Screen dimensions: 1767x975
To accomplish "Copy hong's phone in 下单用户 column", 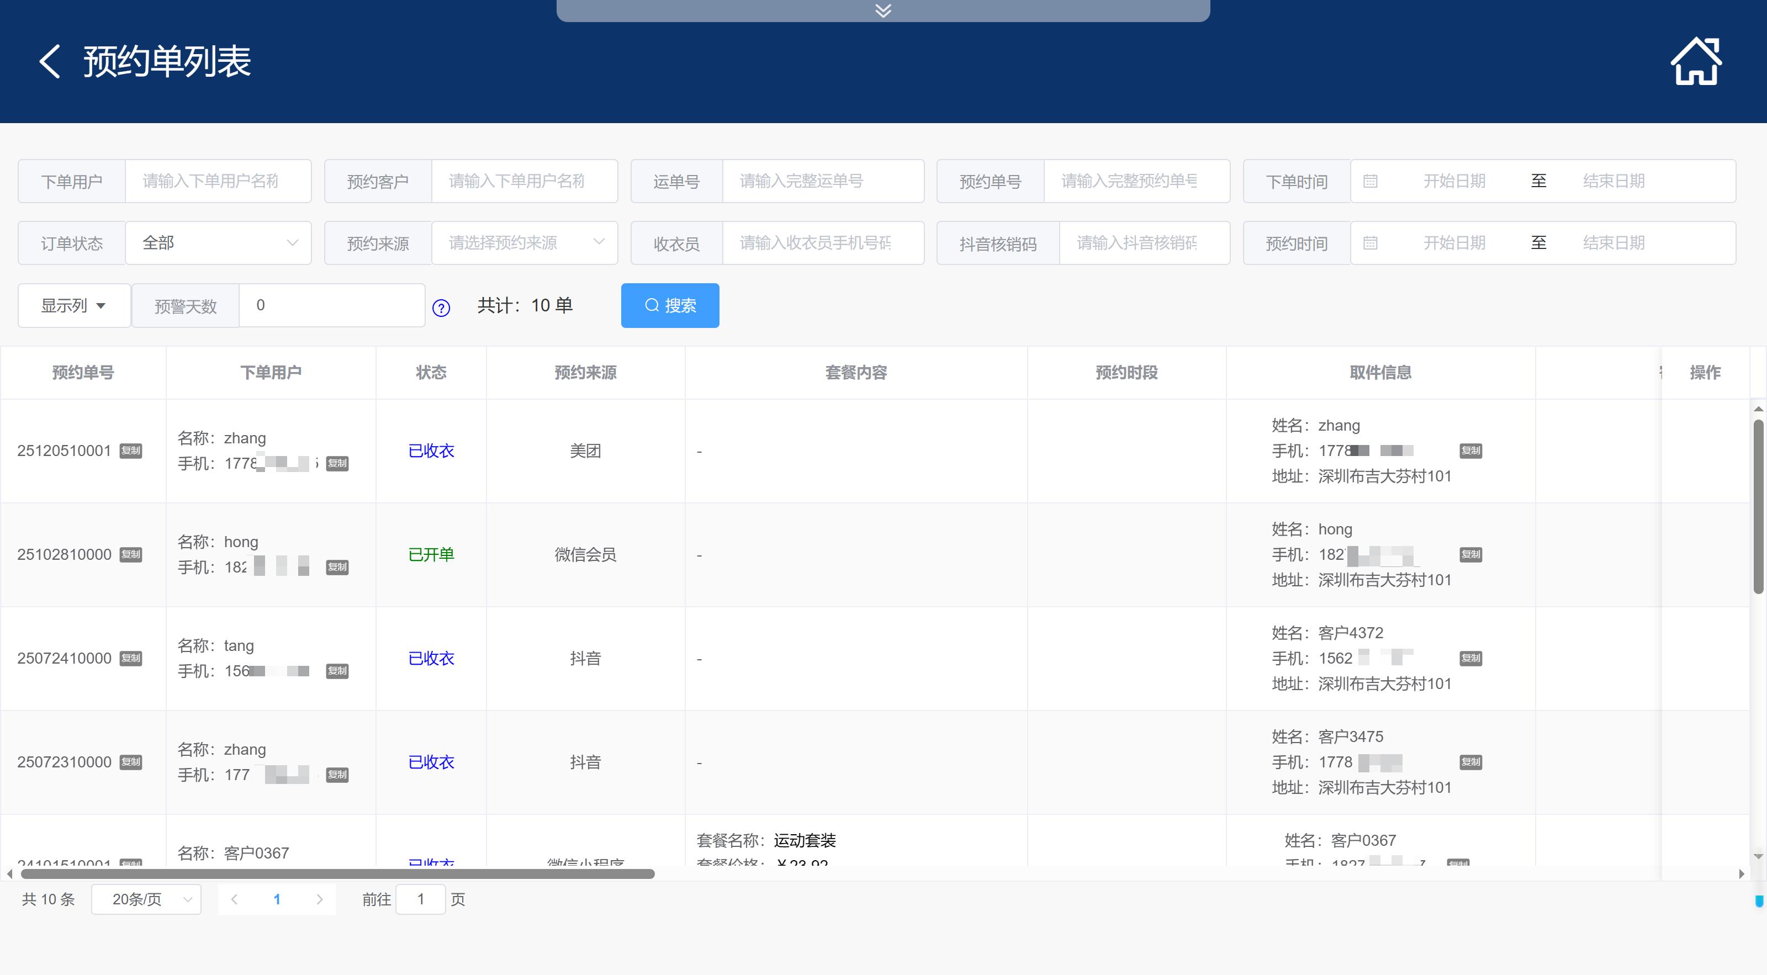I will coord(337,567).
